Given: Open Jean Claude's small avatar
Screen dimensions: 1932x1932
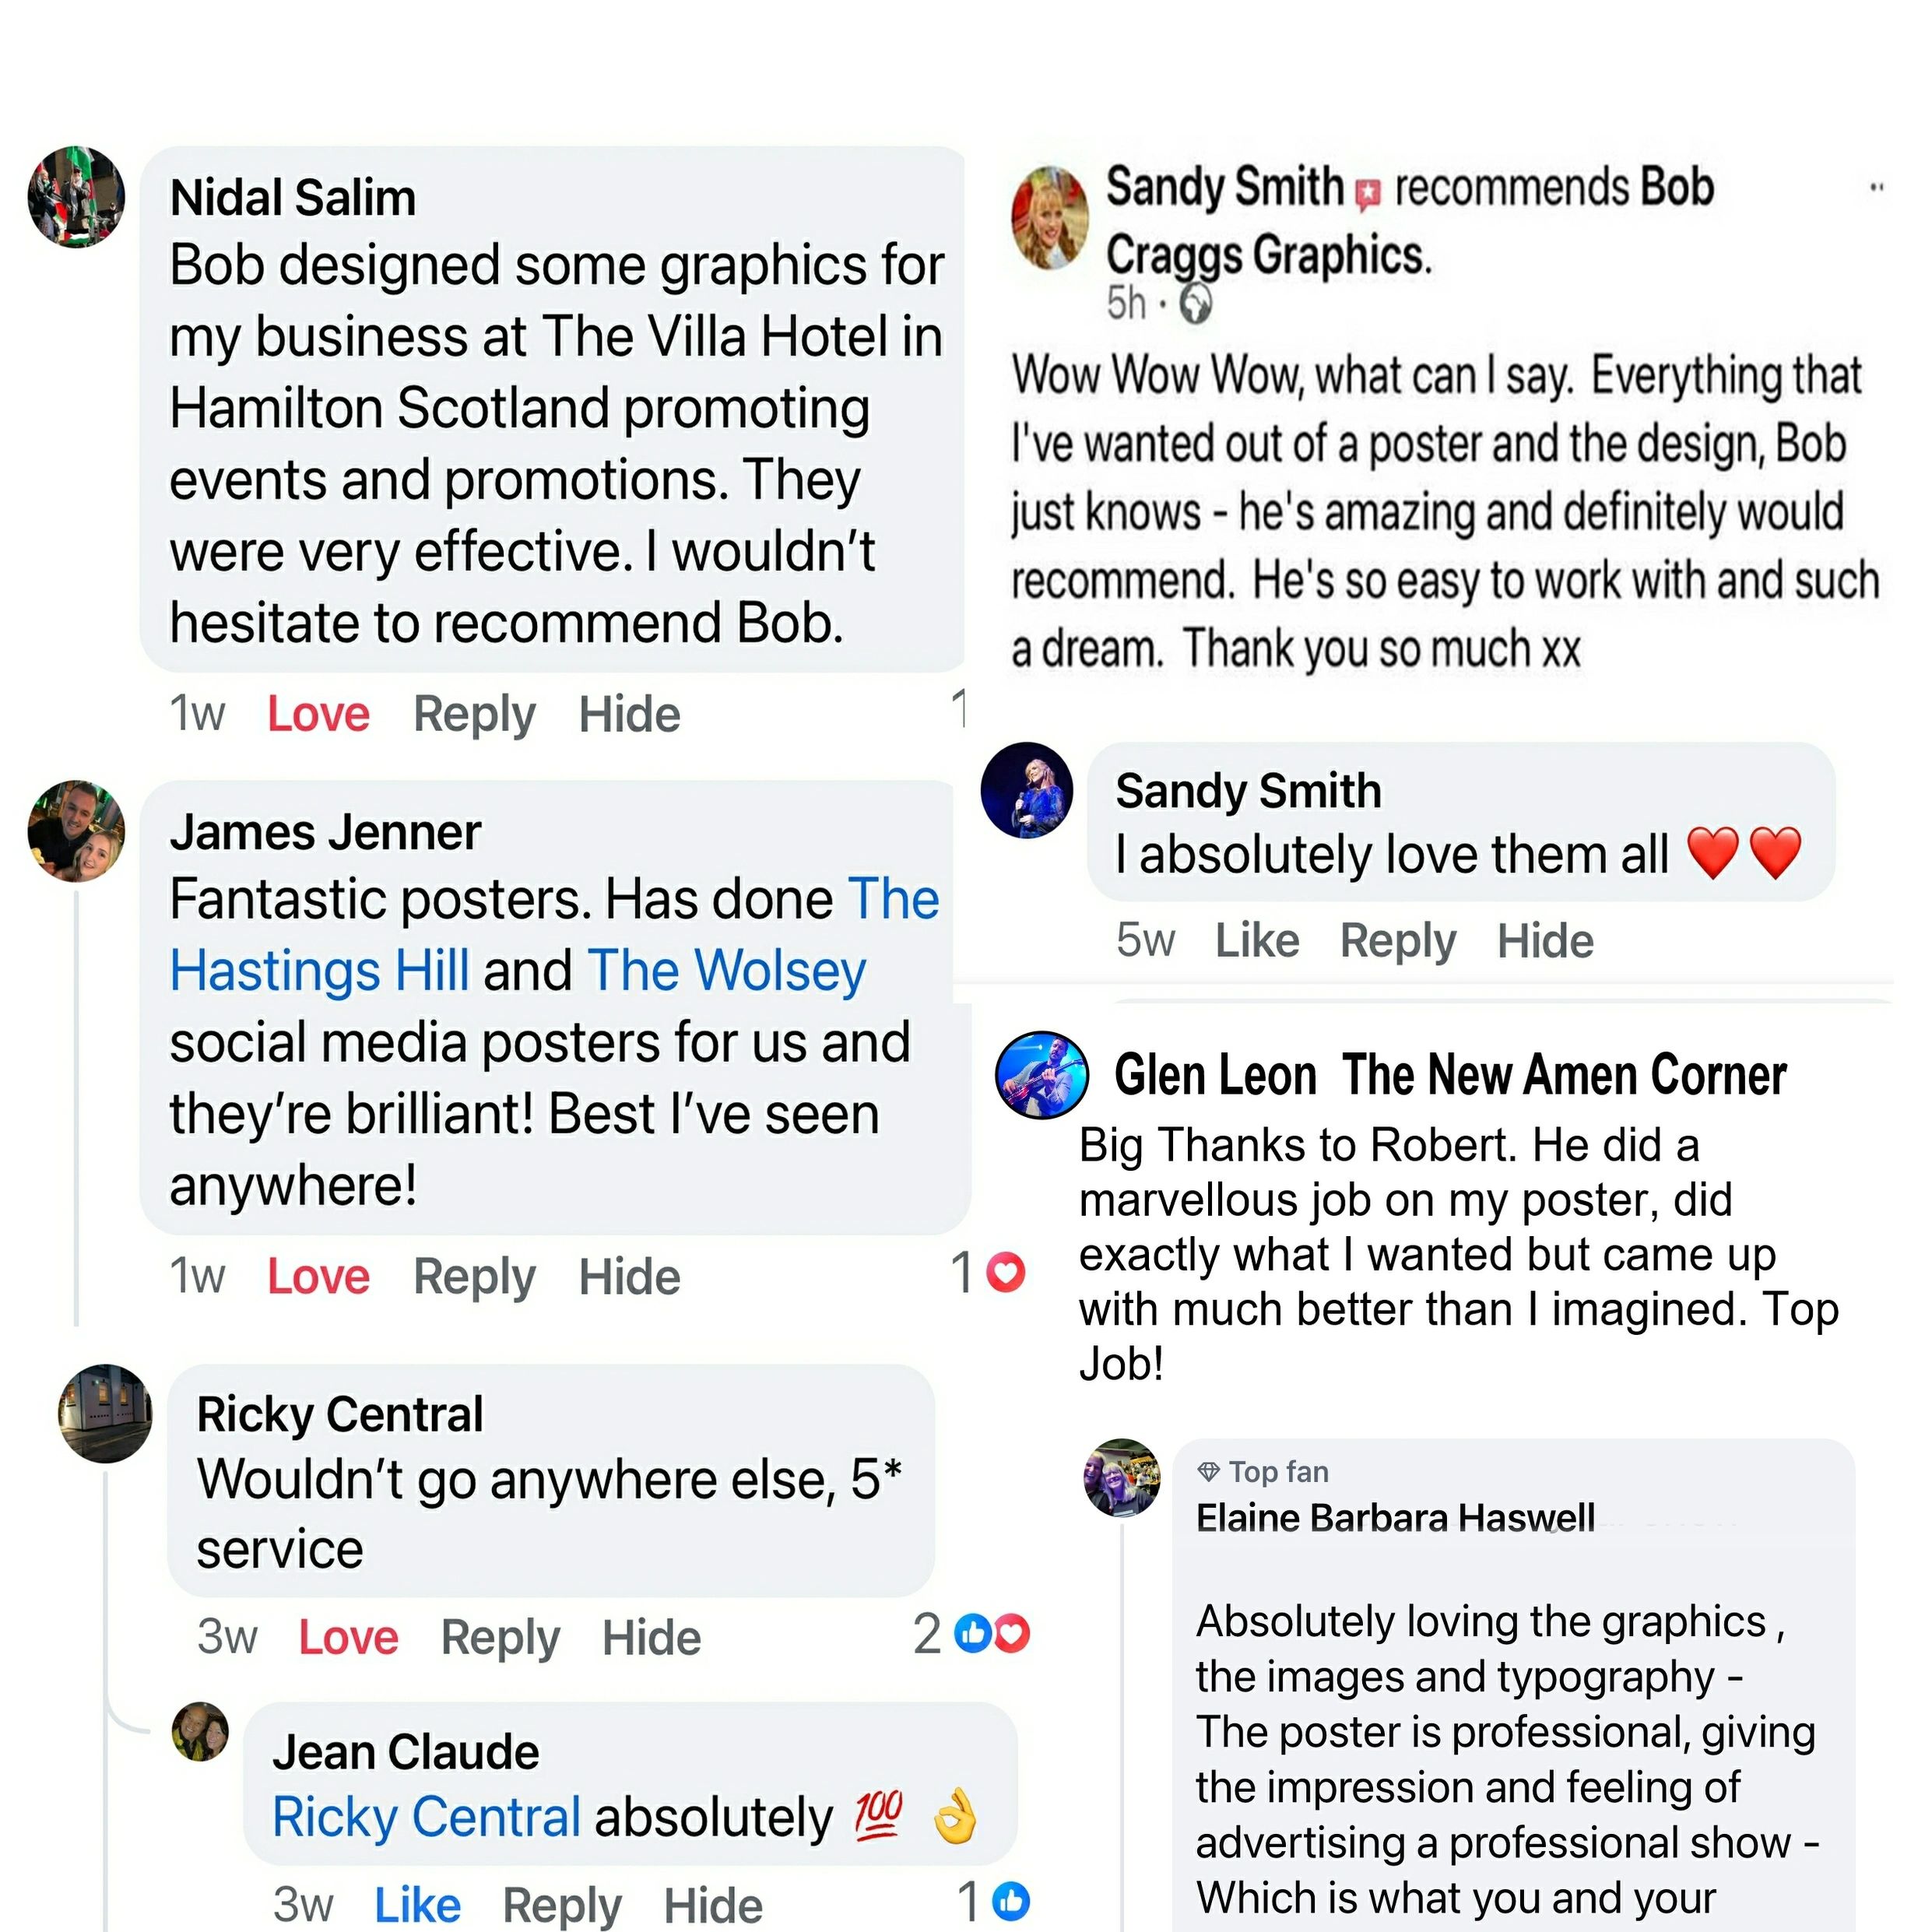Looking at the screenshot, I should tap(200, 1731).
